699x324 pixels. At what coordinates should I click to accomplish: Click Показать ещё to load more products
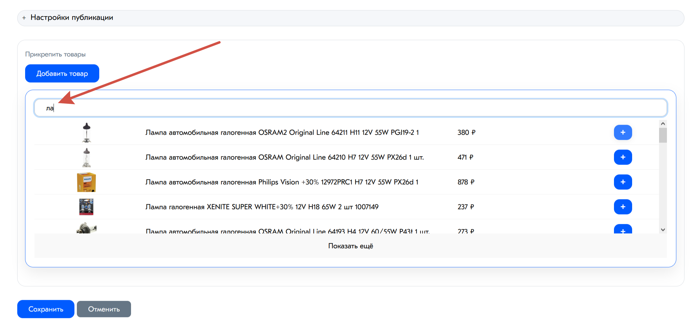tap(350, 246)
